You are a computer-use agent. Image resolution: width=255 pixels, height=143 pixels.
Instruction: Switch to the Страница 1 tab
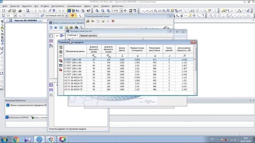tap(73, 35)
